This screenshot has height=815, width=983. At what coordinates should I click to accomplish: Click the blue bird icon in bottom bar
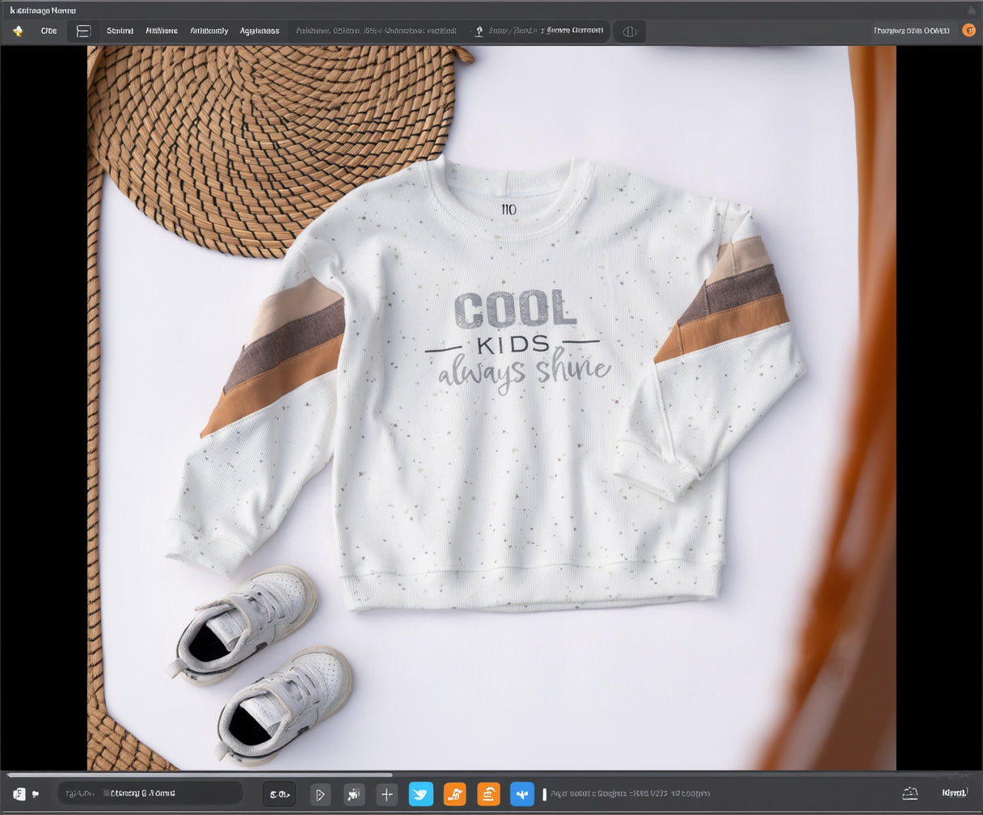pyautogui.click(x=421, y=794)
